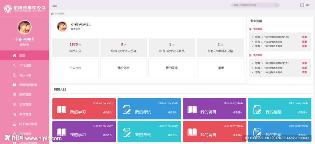Click the first 查看 link in 业务提醒

point(304,37)
